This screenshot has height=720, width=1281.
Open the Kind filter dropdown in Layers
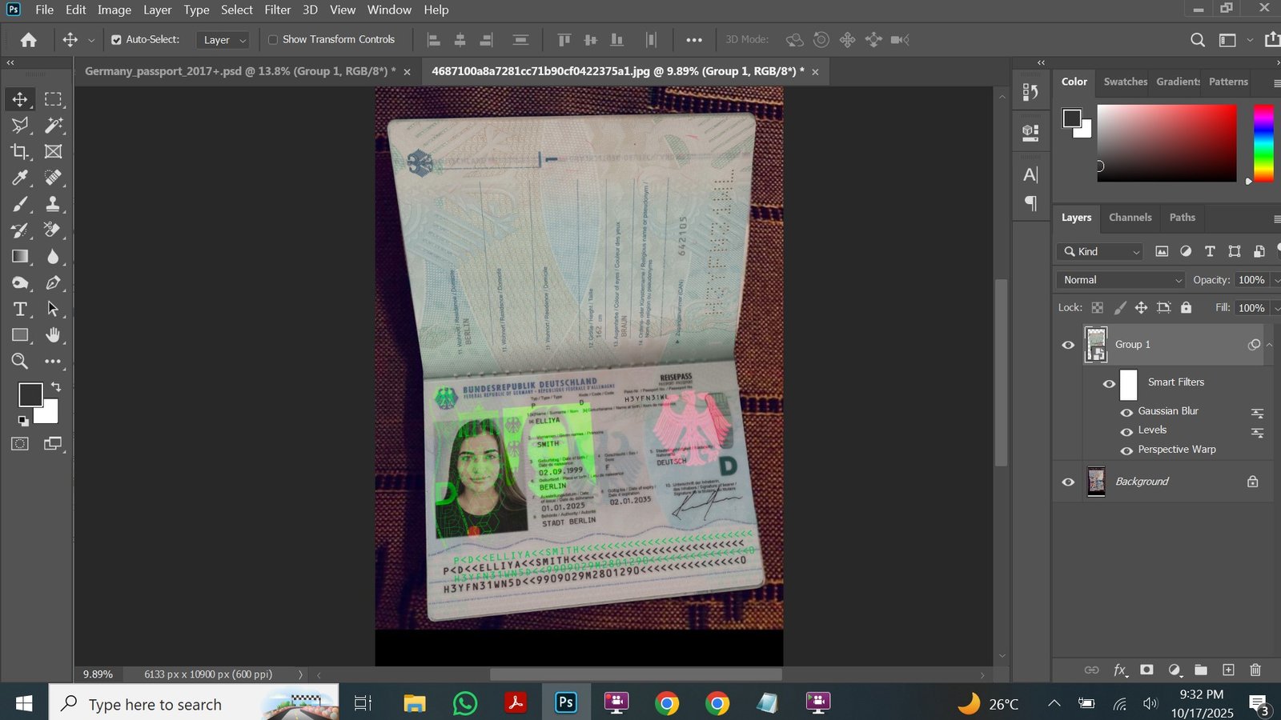point(1102,251)
